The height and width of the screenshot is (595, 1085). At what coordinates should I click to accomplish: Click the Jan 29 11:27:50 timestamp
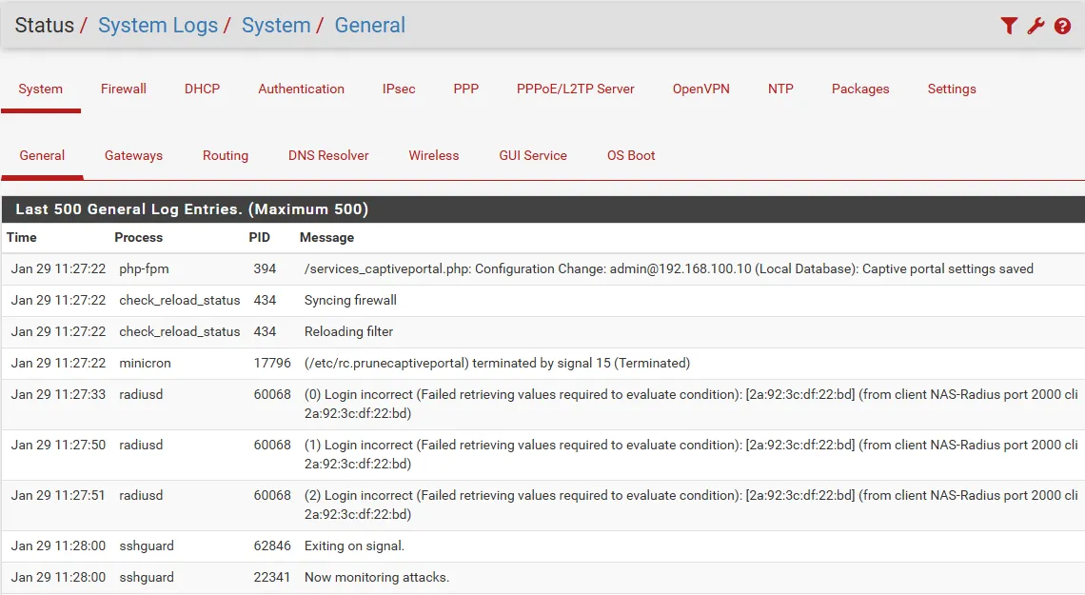[58, 445]
